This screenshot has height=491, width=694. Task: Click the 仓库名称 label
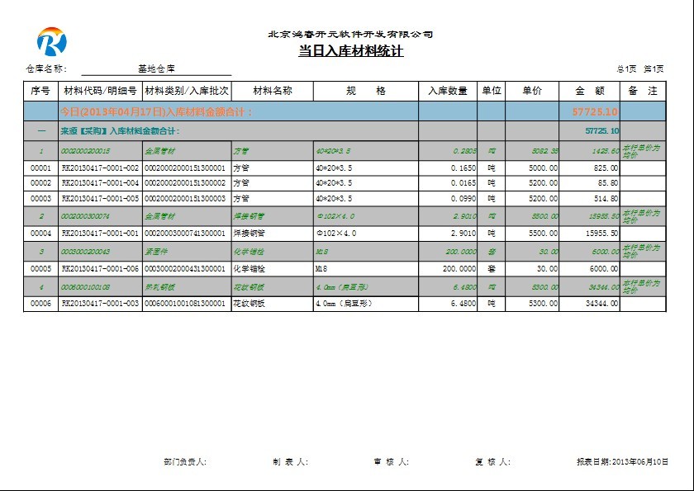coord(46,69)
